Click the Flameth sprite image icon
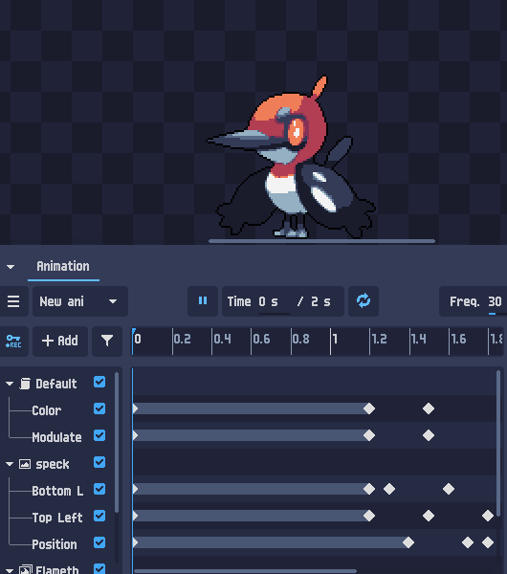 [25, 569]
